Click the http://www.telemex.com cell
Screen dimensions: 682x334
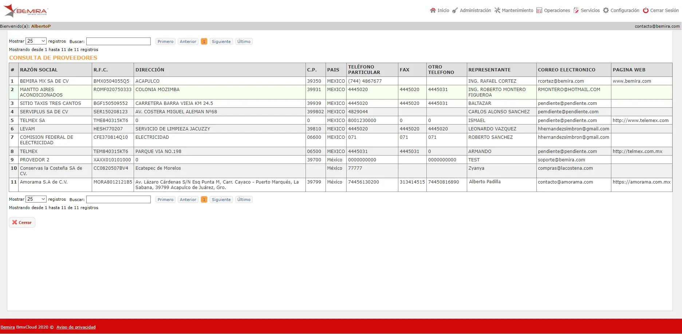[x=642, y=121]
